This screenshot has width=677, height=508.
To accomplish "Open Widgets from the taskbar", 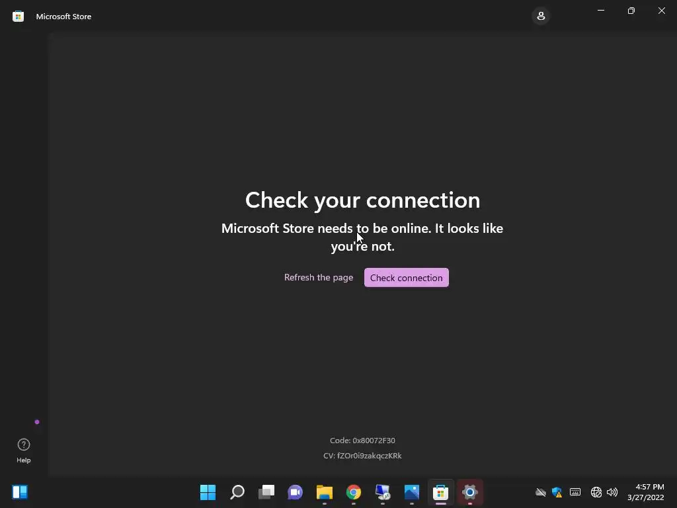I will tap(20, 491).
